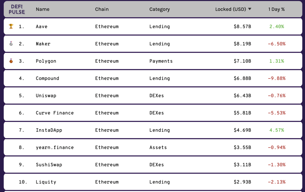This screenshot has height=192, width=305.
Task: Open Compound protocol details
Action: pyautogui.click(x=47, y=78)
